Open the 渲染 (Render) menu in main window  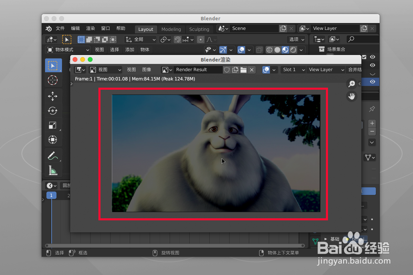click(91, 29)
